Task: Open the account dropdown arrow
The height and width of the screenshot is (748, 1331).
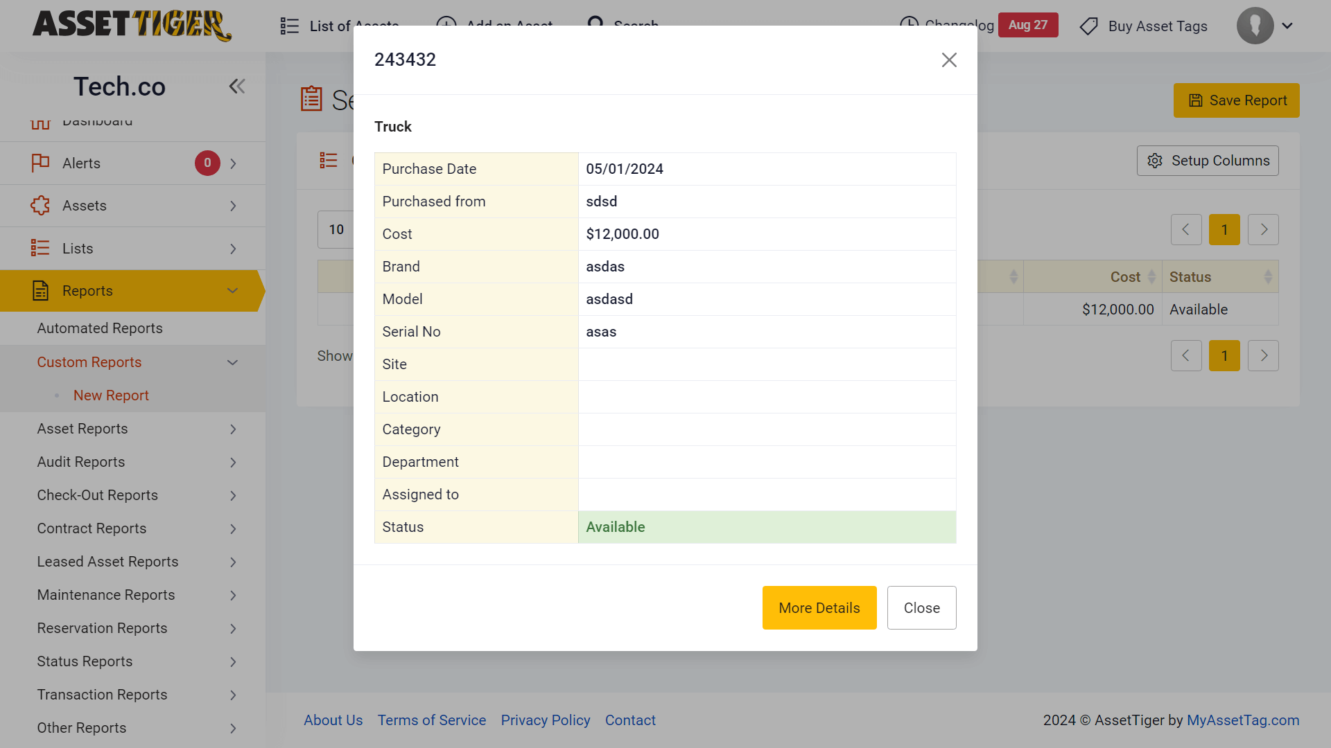Action: tap(1287, 26)
